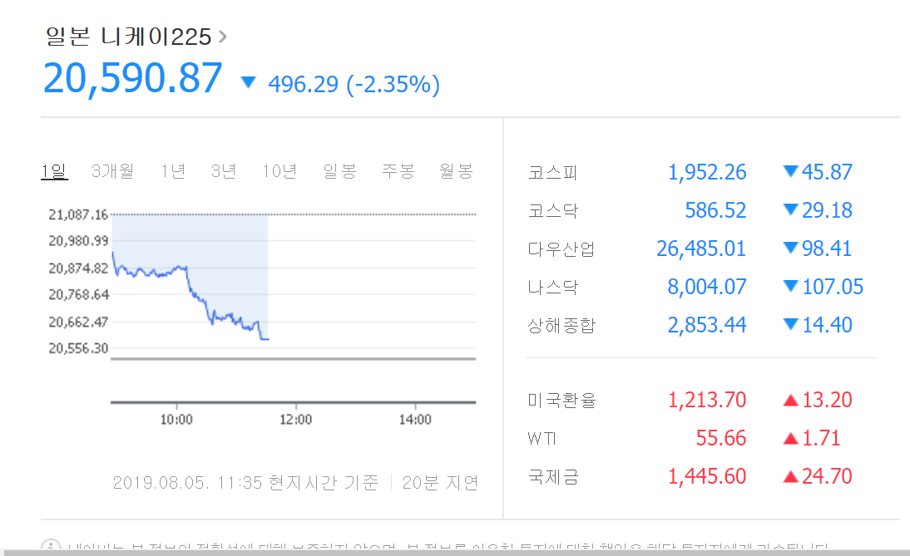Click the blue down-triangle next to 496.29
Screen dimensions: 910x556
click(x=248, y=82)
